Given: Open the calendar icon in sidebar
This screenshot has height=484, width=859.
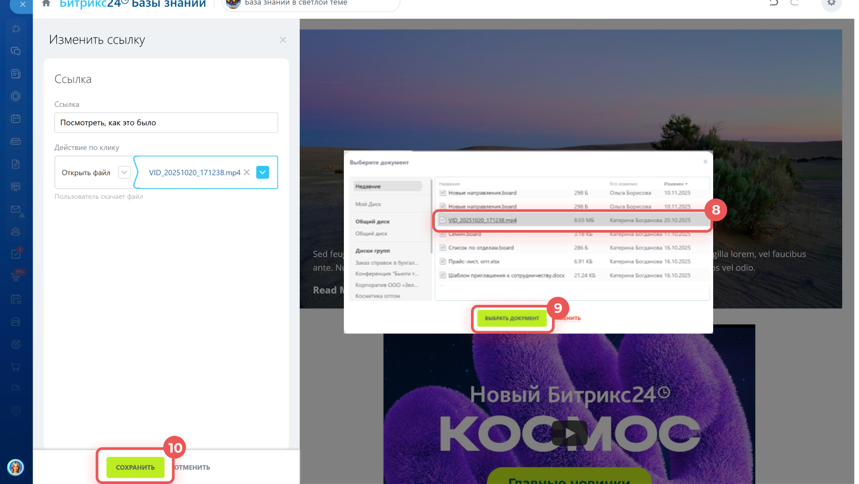Looking at the screenshot, I should tap(16, 119).
